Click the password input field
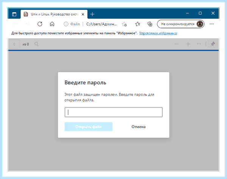The height and width of the screenshot is (179, 227). click(113, 112)
